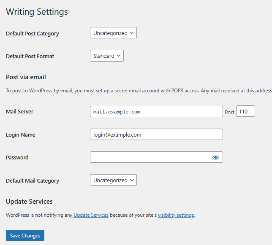272x245 pixels.
Task: Focus the Mail Server text field
Action: (156, 112)
